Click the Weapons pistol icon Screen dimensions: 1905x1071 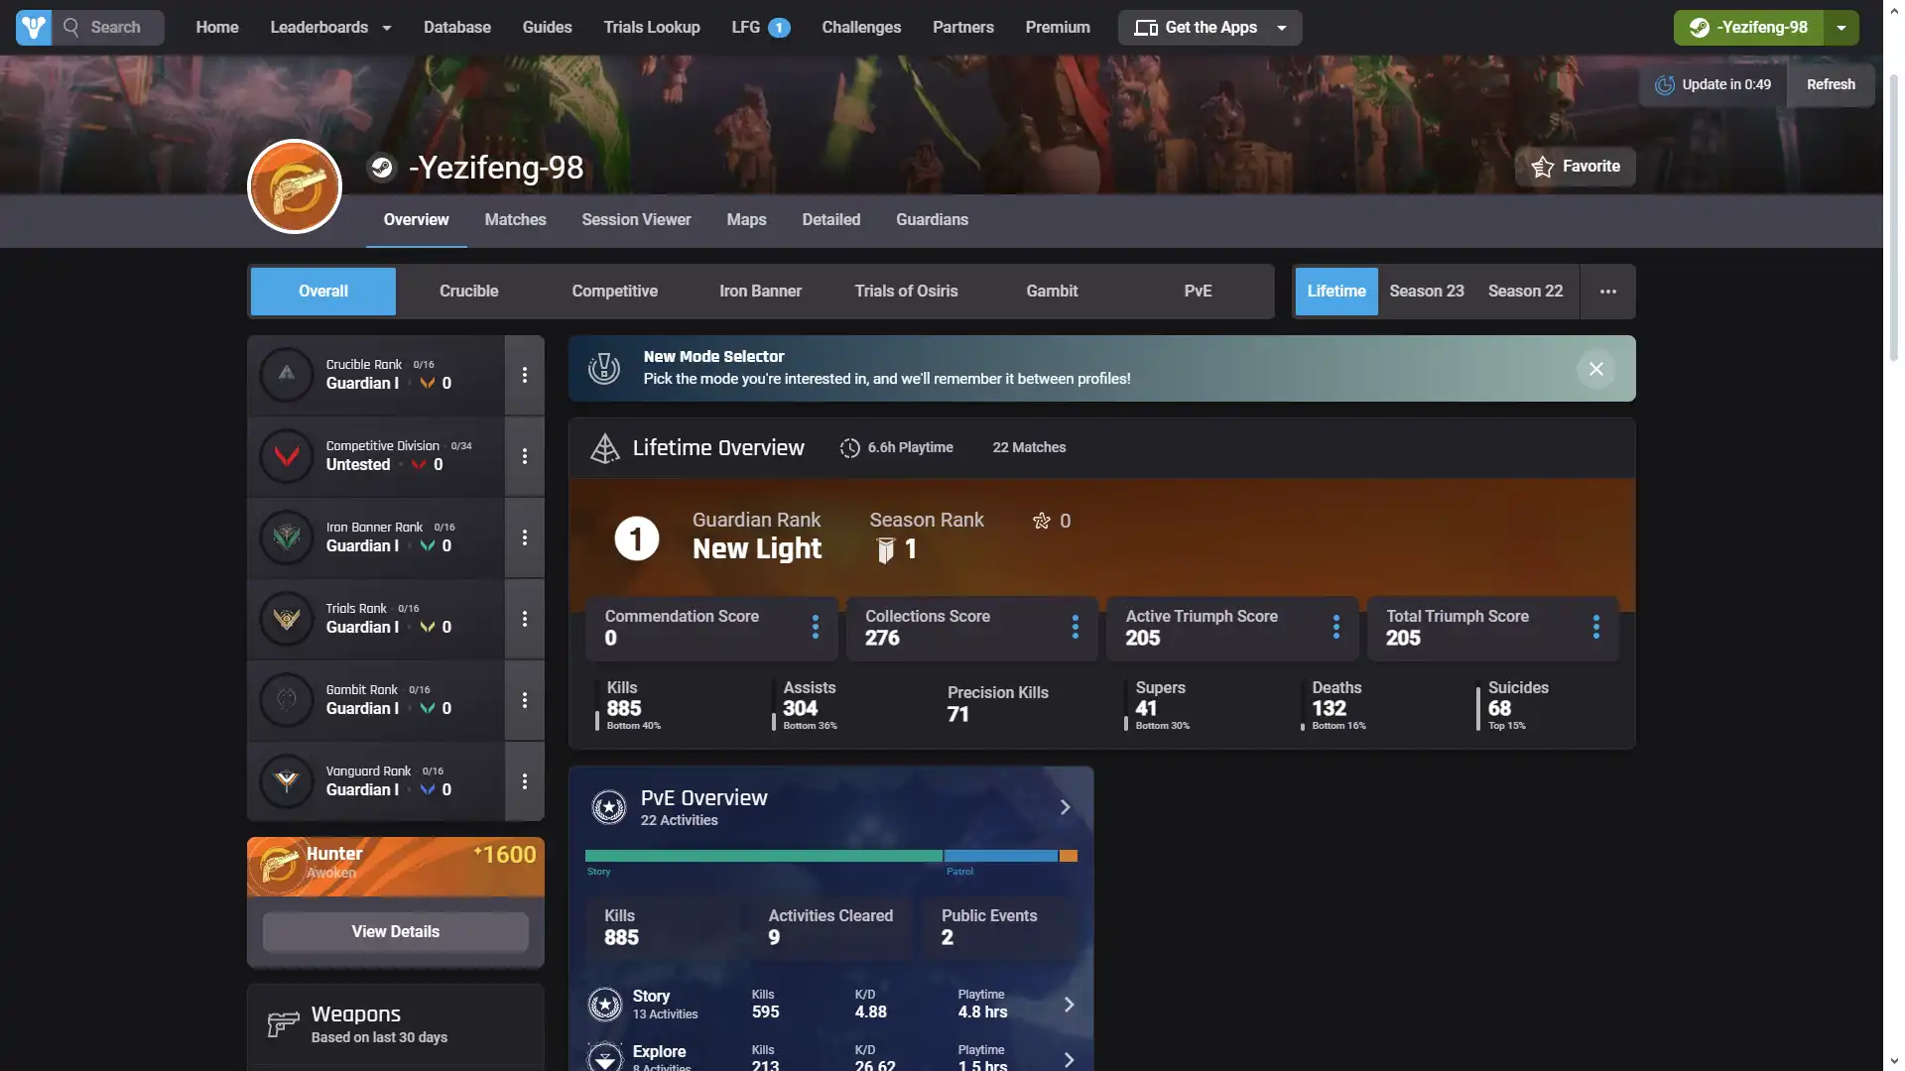pos(283,1024)
